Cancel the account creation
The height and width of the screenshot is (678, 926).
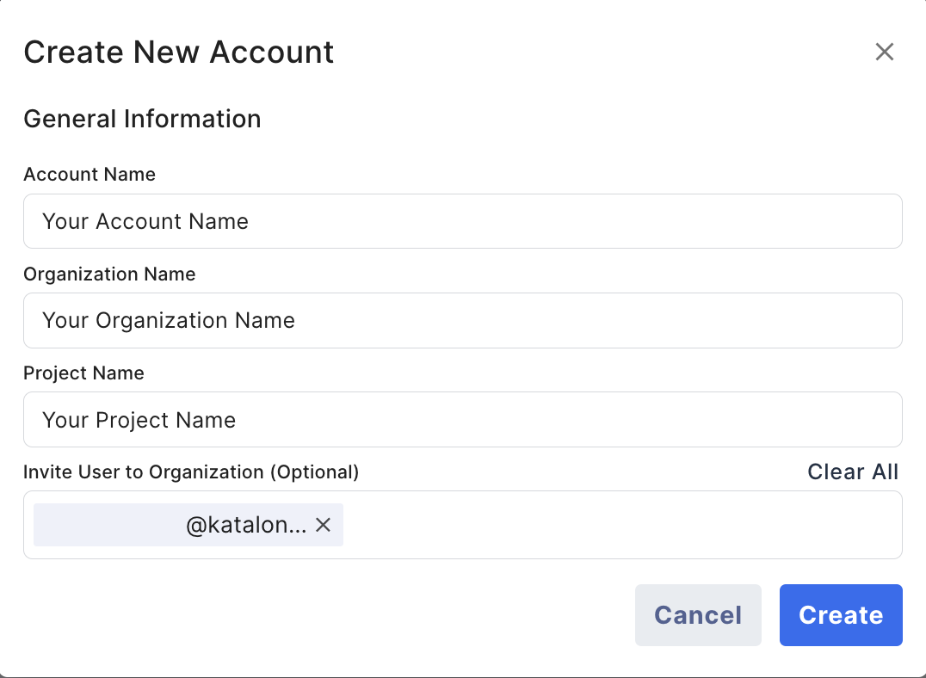[x=698, y=615]
